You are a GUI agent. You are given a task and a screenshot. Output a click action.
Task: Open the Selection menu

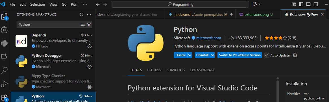point(38,4)
